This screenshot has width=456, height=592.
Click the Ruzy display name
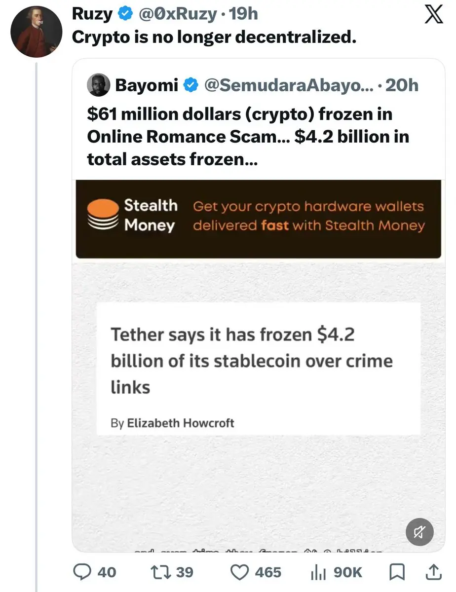[x=93, y=14]
